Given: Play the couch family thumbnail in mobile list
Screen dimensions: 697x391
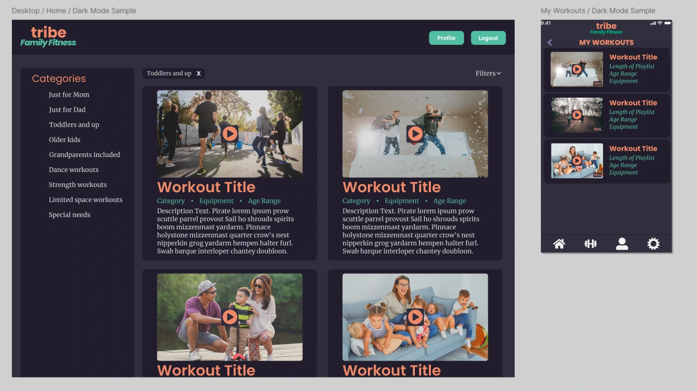Looking at the screenshot, I should point(577,161).
